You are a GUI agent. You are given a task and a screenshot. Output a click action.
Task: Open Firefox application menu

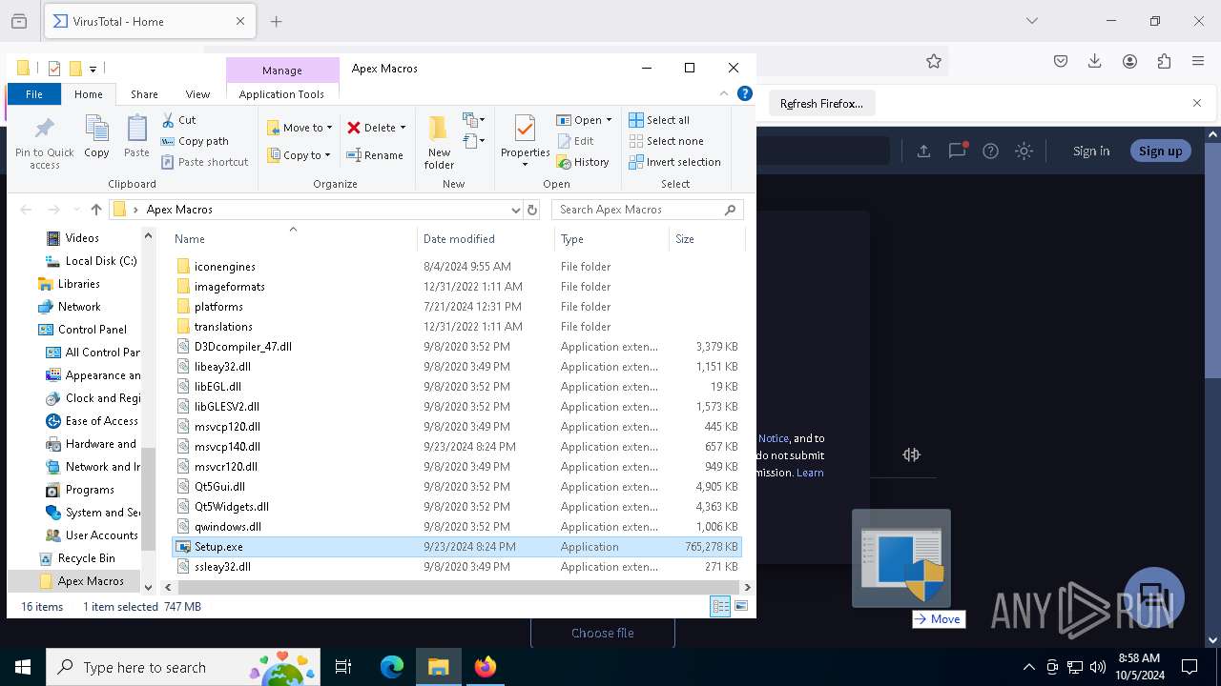click(x=1198, y=61)
